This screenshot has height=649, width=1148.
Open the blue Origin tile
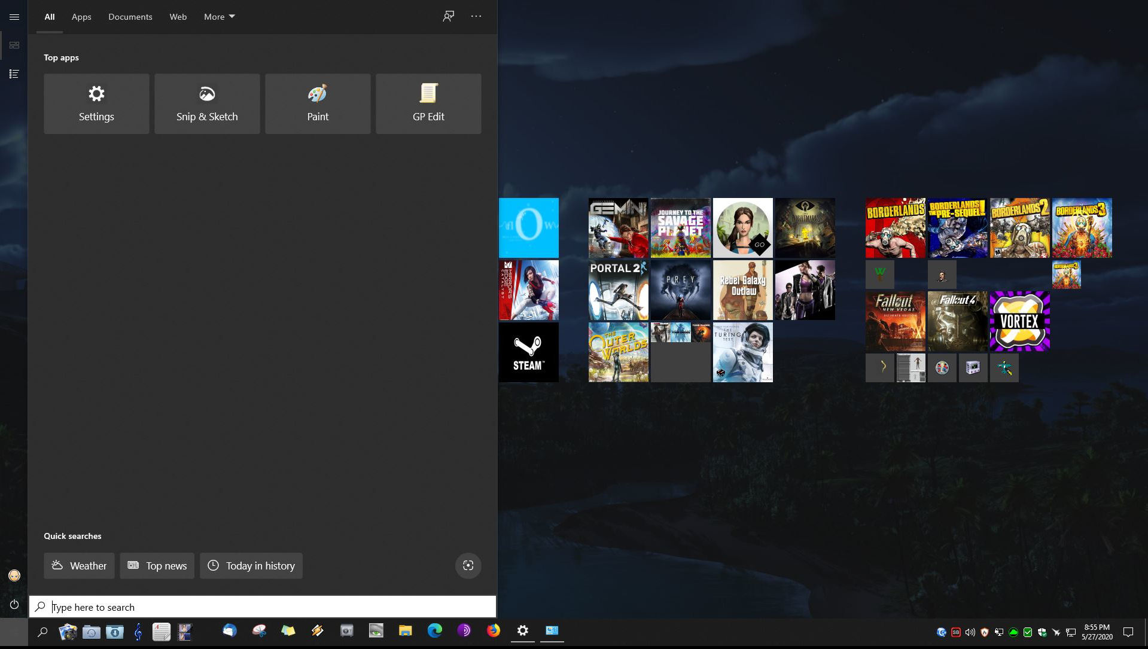point(529,228)
